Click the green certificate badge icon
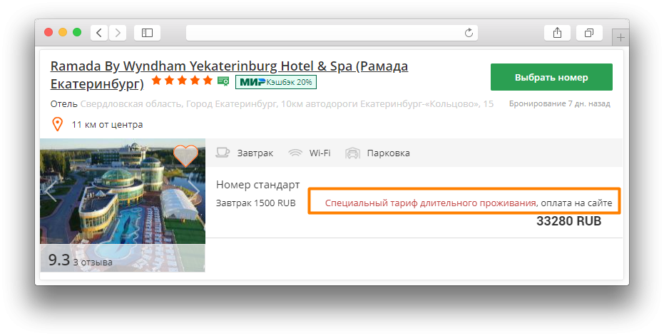 223,81
